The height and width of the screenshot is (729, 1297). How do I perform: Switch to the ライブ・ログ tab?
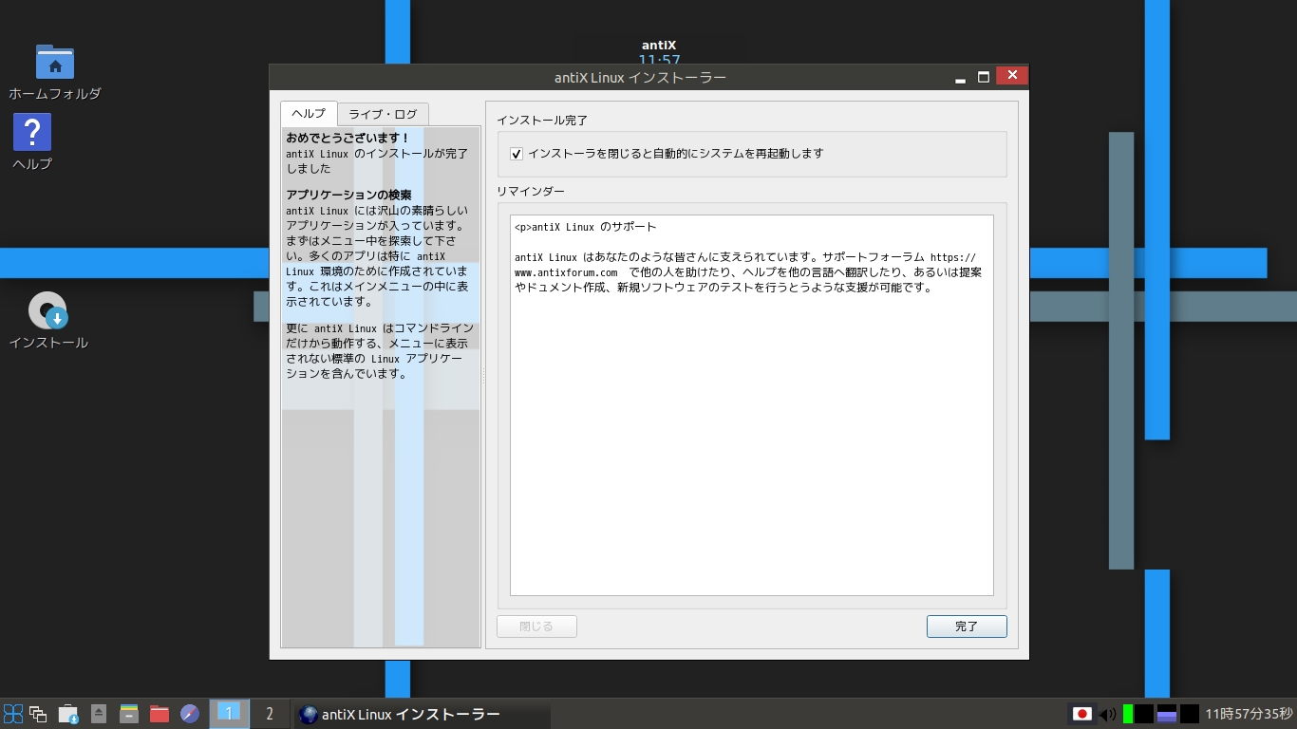383,114
